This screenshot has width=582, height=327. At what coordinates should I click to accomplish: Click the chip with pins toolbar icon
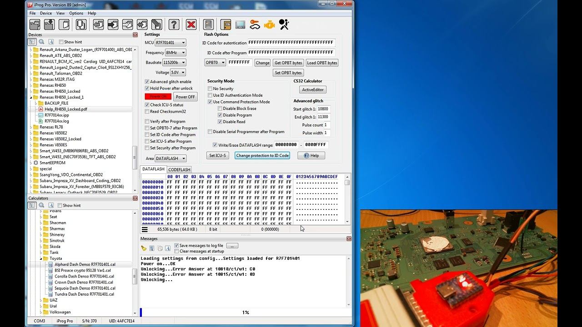pyautogui.click(x=81, y=25)
